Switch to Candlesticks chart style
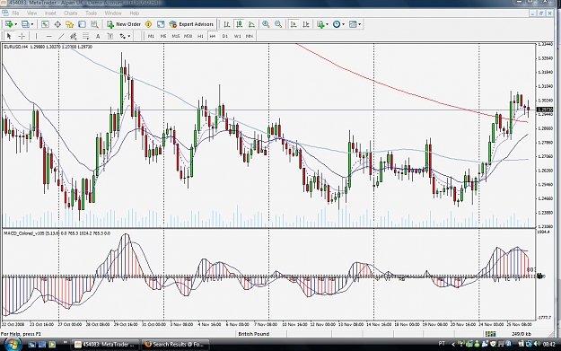 click(239, 24)
